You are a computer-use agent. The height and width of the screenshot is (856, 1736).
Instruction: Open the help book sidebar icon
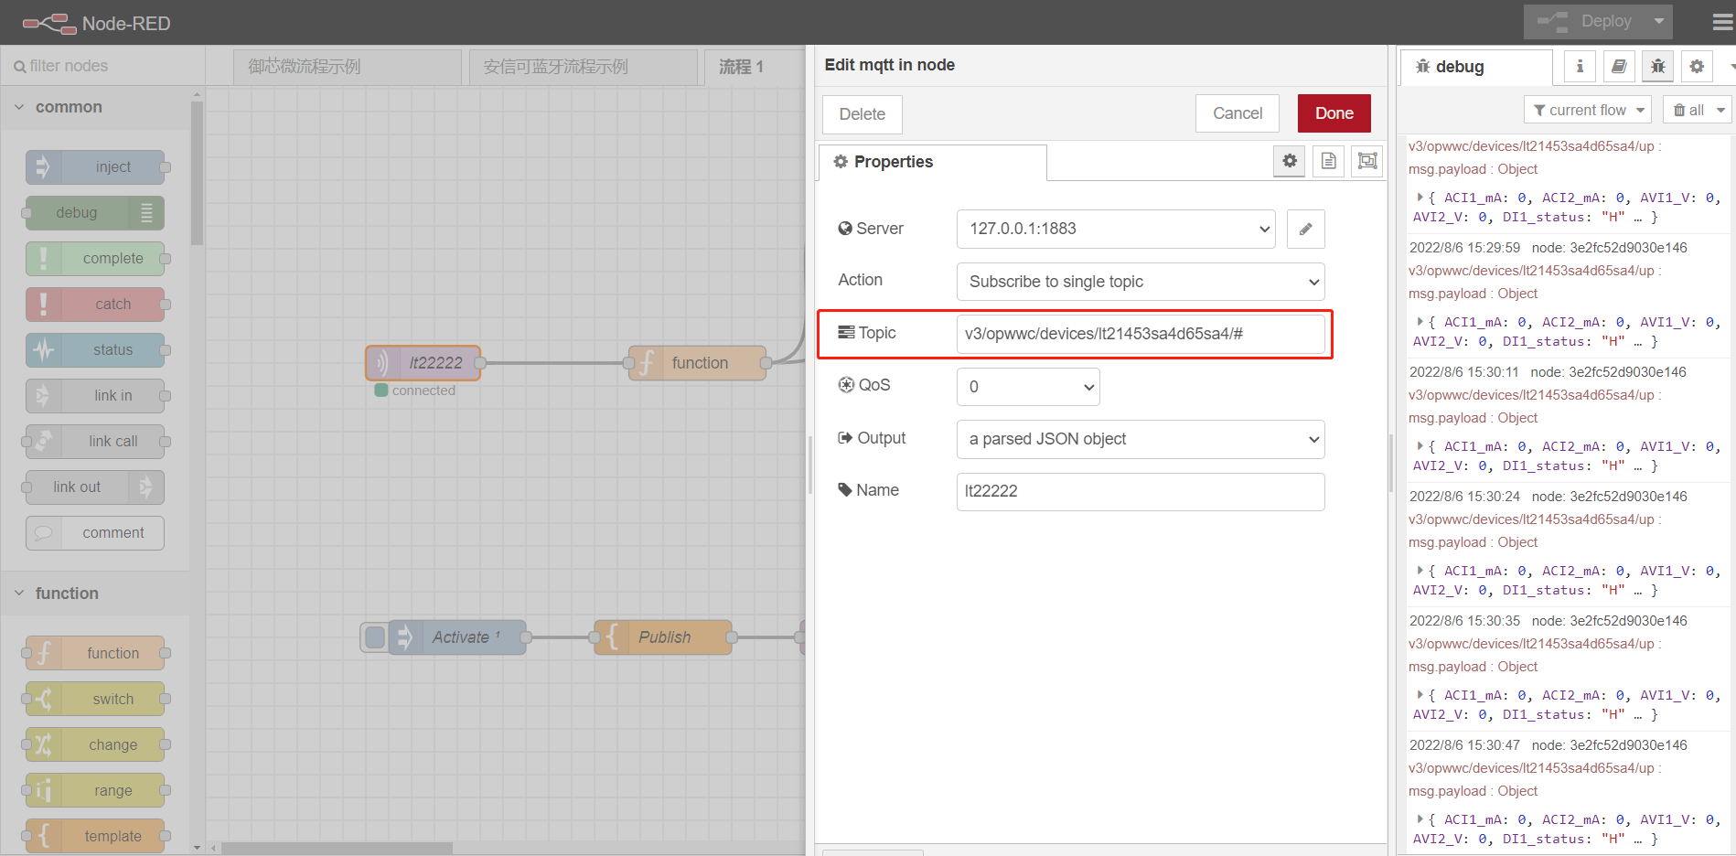pos(1619,66)
